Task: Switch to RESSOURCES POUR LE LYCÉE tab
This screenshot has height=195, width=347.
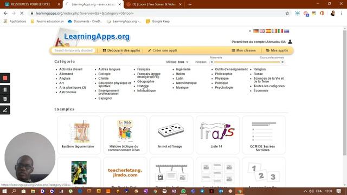Action: coord(31,4)
